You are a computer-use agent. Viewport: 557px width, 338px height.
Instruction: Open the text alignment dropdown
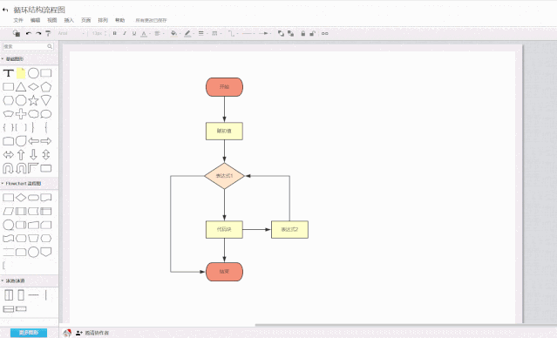pos(159,33)
